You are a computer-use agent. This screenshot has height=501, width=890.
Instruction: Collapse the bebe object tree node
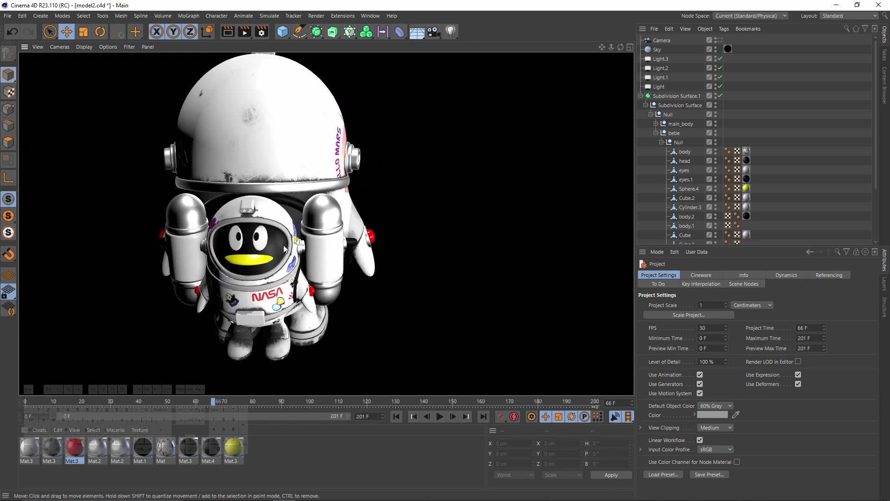(656, 133)
